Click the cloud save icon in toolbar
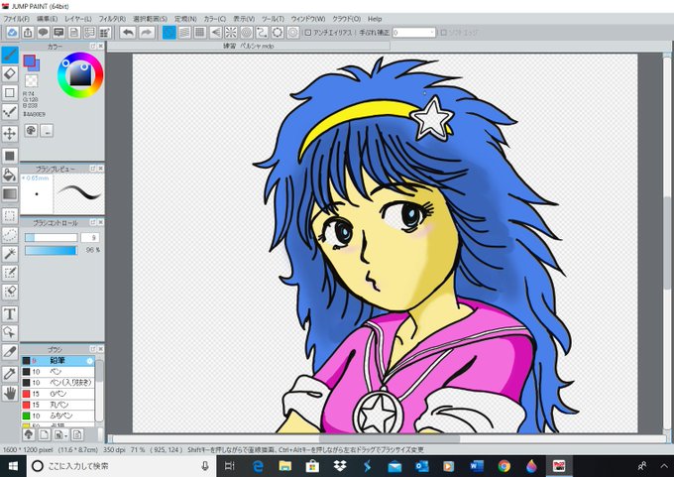674x477 pixels. pyautogui.click(x=12, y=33)
